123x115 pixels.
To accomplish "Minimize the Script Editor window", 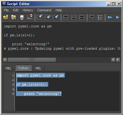I will click(x=109, y=4).
